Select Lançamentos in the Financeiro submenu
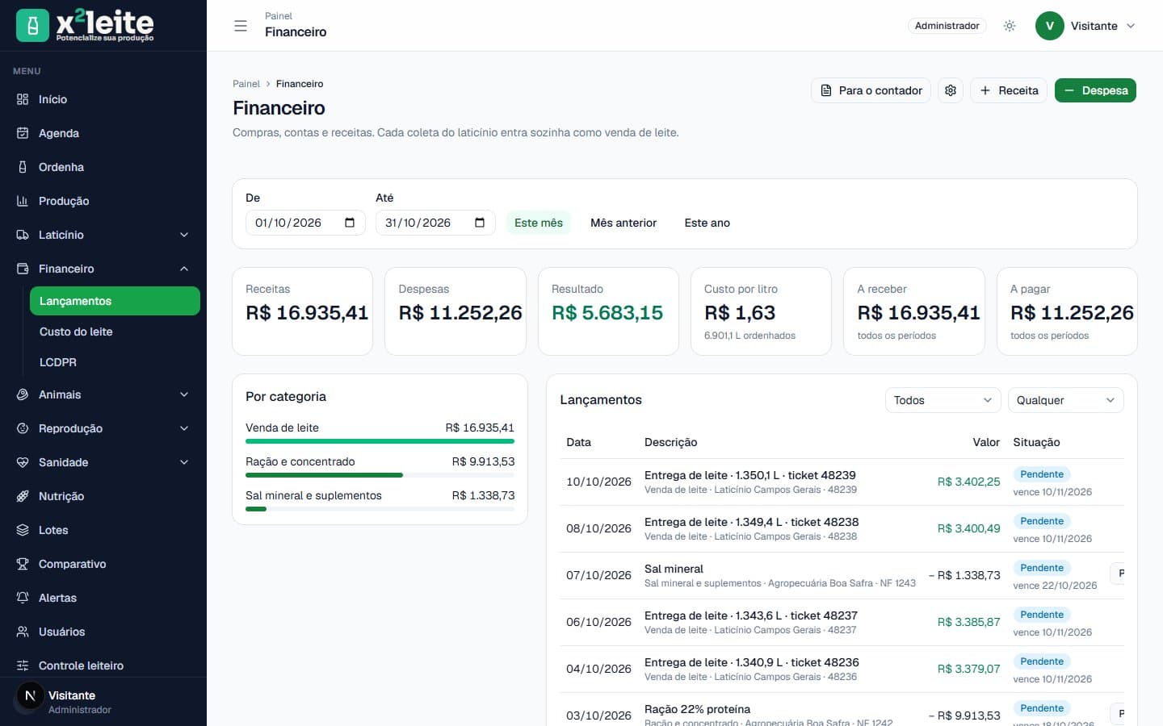Screen dimensions: 1163x726 coord(115,301)
